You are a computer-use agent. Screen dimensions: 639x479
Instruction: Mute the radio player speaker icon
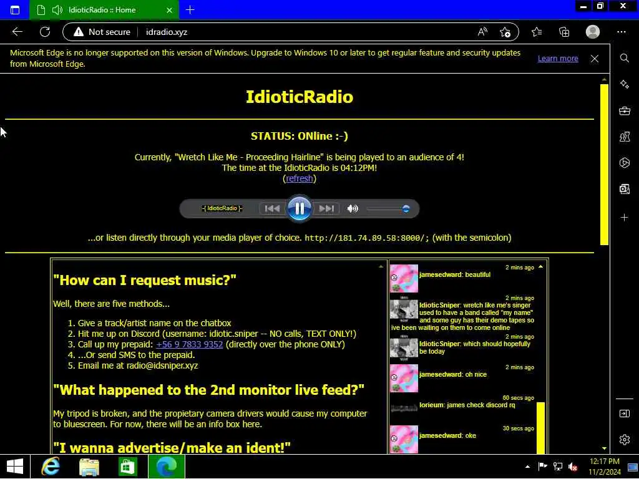tap(353, 208)
